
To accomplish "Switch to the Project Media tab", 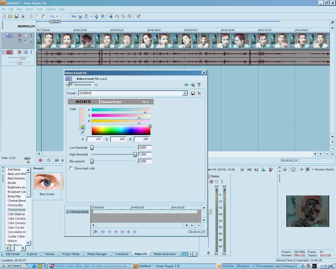I will click(x=71, y=254).
